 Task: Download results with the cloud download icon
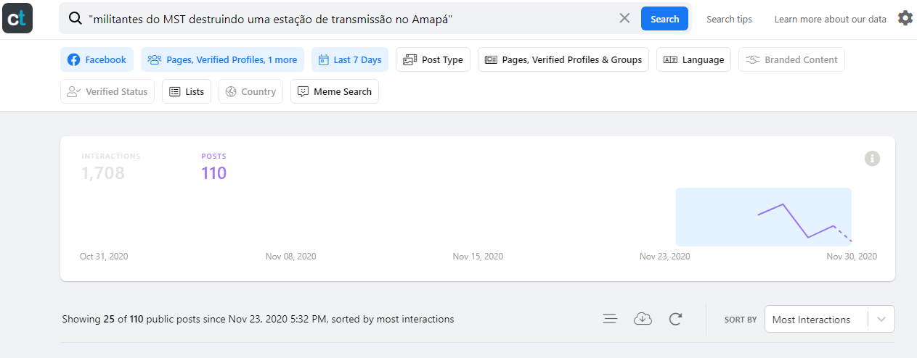coord(643,319)
